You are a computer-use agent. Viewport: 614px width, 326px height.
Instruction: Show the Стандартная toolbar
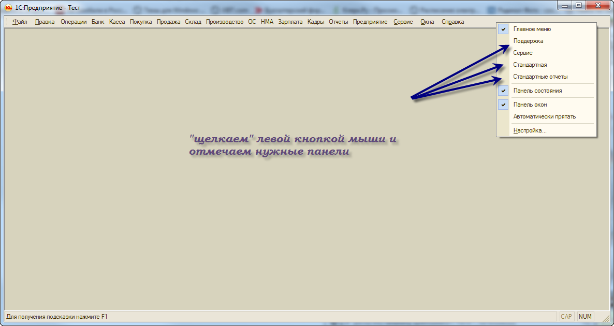(530, 65)
